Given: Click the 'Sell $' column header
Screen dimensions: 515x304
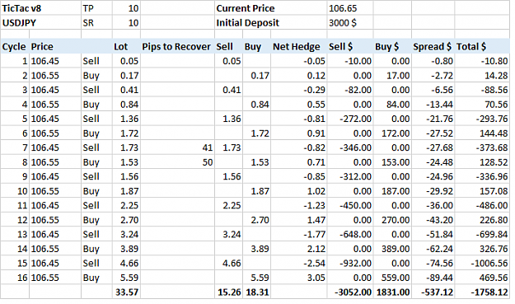Looking at the screenshot, I should (x=350, y=47).
